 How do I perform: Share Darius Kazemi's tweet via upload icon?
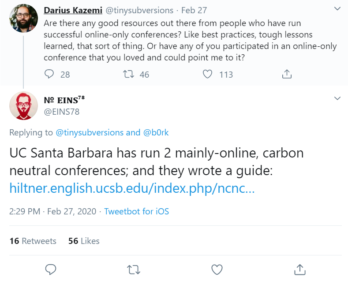click(287, 74)
